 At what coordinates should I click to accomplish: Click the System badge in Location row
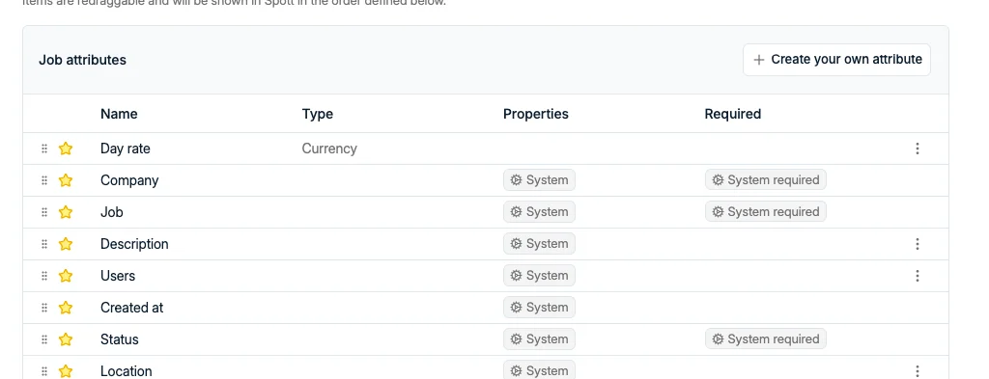(x=539, y=369)
